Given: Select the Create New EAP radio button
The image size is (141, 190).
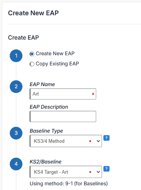Looking at the screenshot, I should coord(32,54).
